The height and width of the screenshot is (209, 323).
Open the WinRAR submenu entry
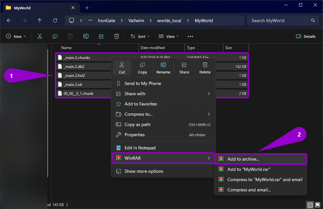pyautogui.click(x=163, y=158)
